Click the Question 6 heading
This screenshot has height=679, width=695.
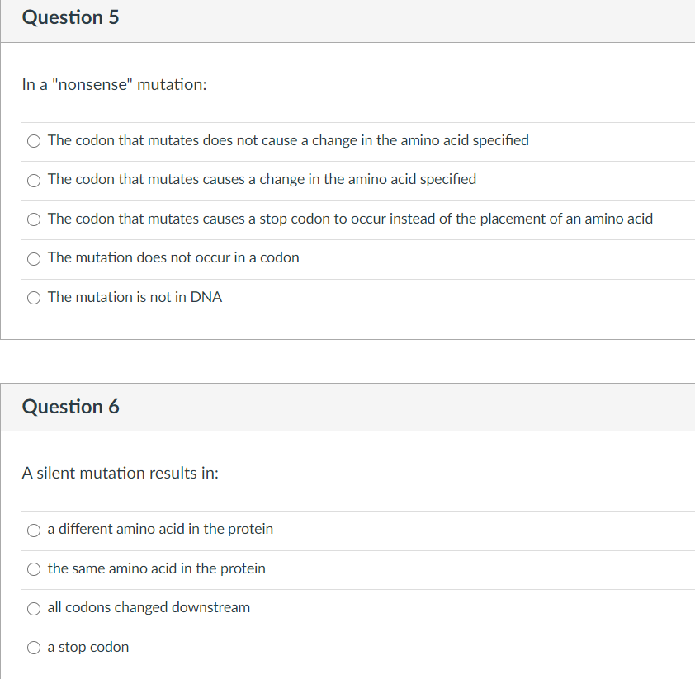[x=70, y=407]
